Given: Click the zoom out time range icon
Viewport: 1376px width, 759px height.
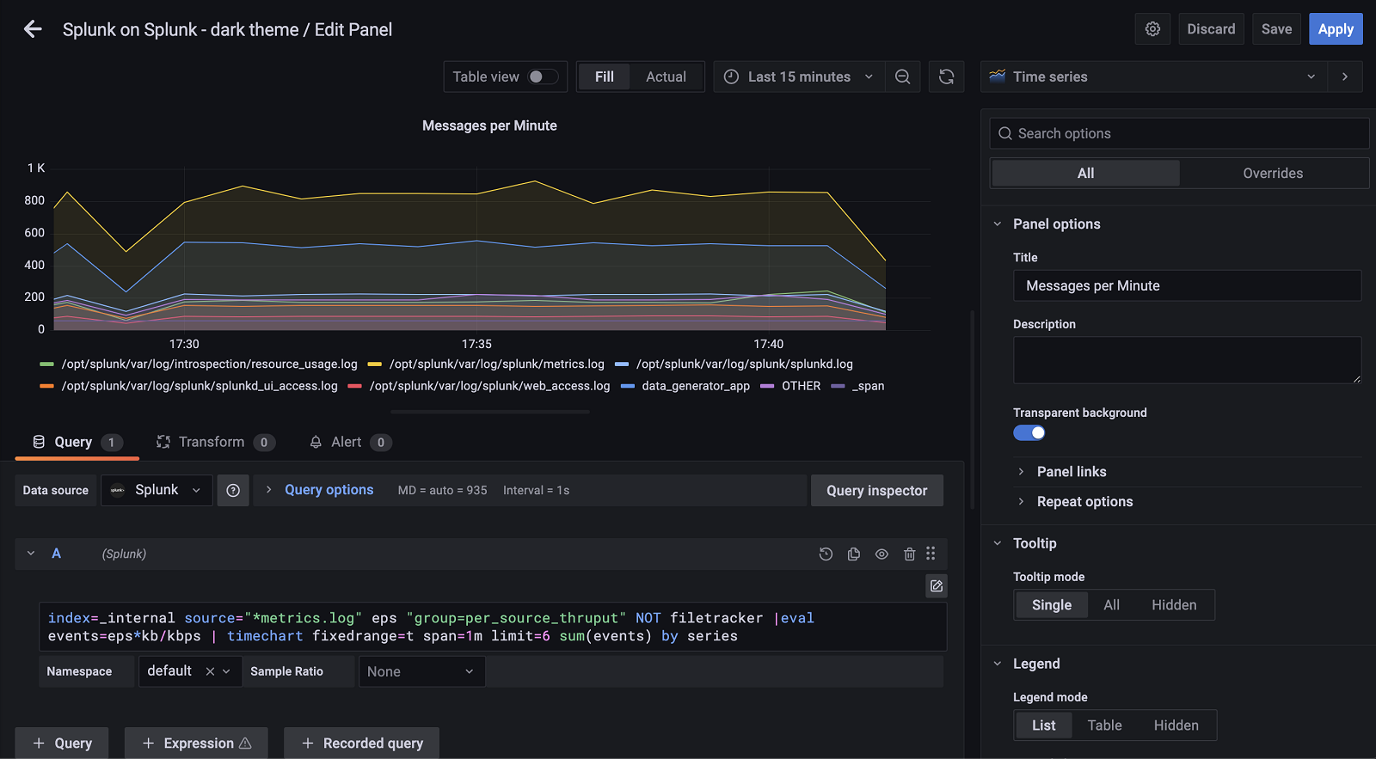Looking at the screenshot, I should (x=902, y=77).
